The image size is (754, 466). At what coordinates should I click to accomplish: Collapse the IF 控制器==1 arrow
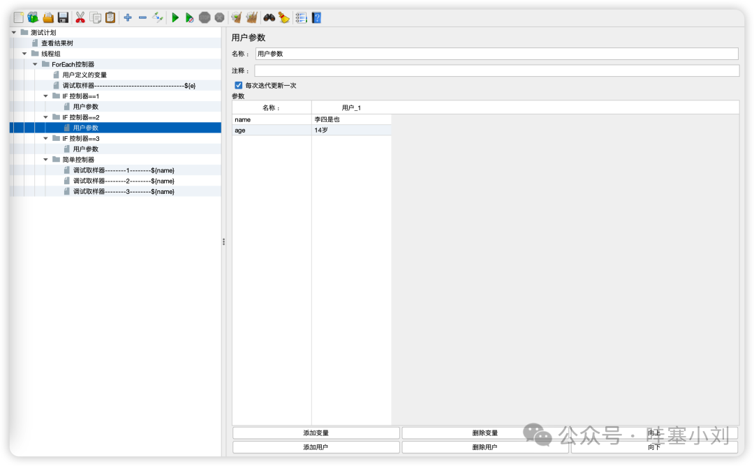pos(45,96)
